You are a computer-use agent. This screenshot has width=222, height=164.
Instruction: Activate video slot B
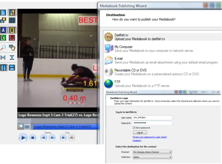coord(12,30)
